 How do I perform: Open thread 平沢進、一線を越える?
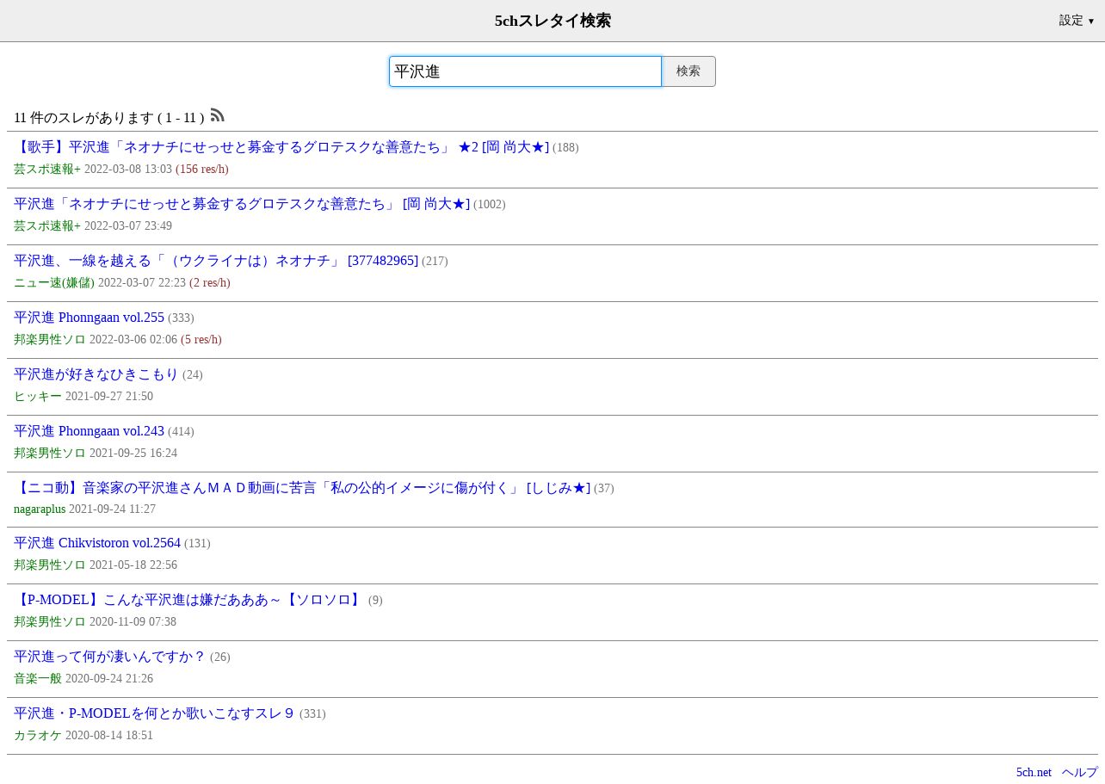pos(216,261)
